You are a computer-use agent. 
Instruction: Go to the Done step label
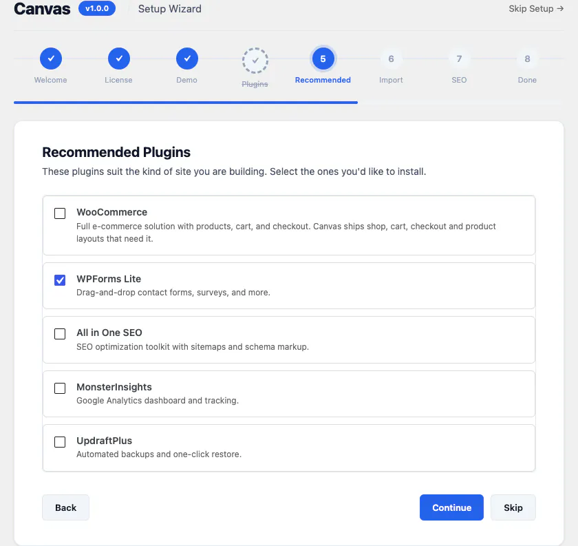point(527,80)
